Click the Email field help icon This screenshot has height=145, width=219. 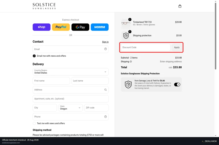pyautogui.click(x=106, y=49)
